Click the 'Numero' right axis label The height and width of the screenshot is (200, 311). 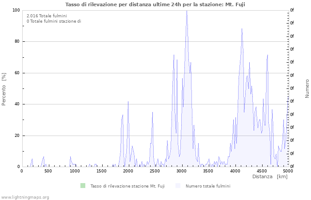tap(307, 88)
